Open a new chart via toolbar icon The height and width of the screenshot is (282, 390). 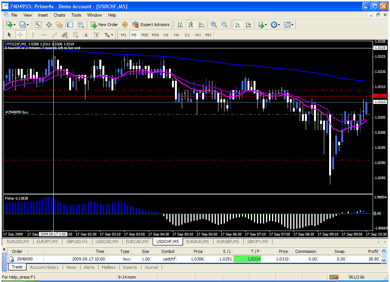click(9, 25)
